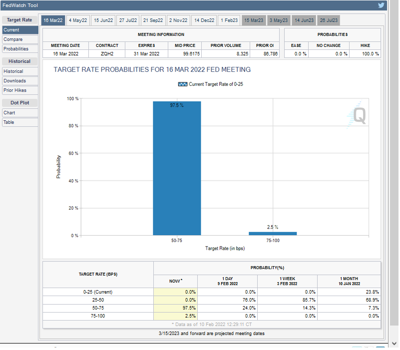
Task: Open the Dot Plot Table
Action: [x=20, y=122]
